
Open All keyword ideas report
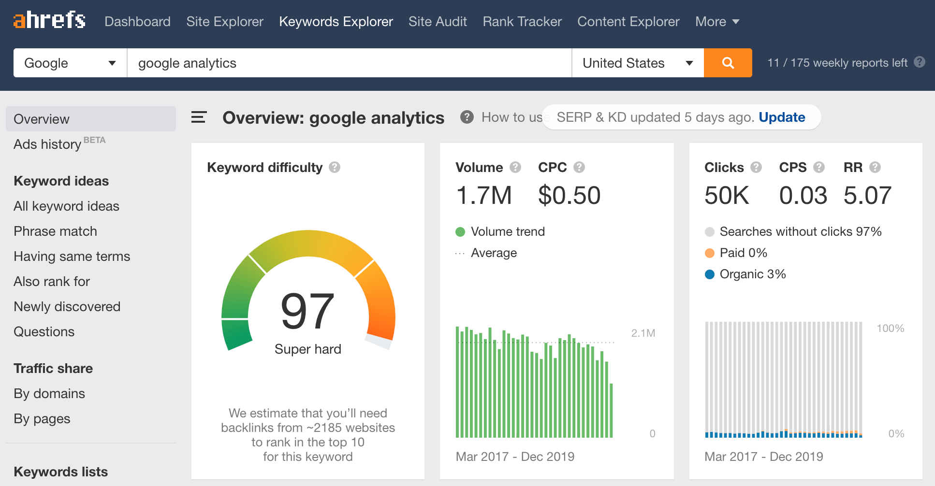(x=66, y=206)
